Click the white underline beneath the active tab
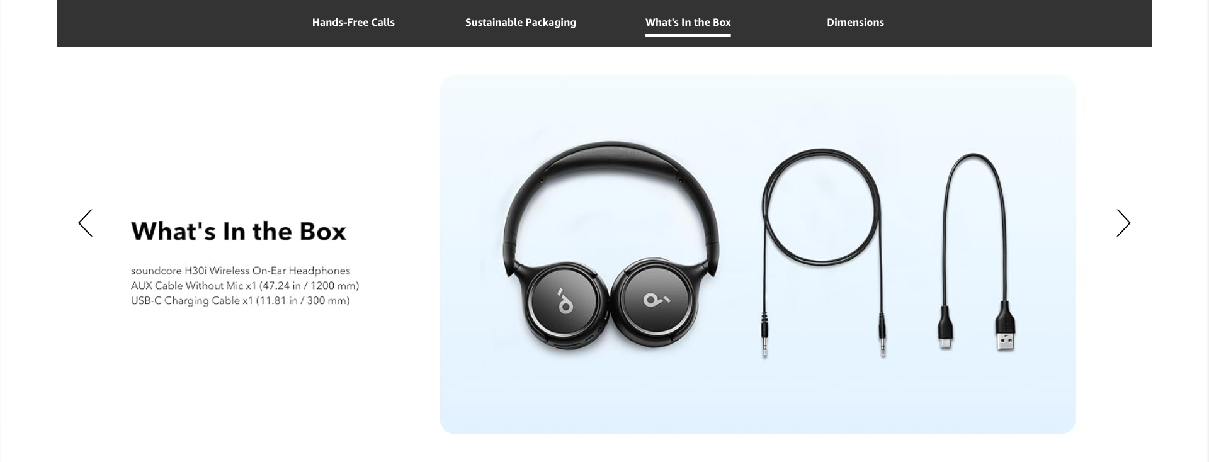The width and height of the screenshot is (1209, 462). [688, 35]
